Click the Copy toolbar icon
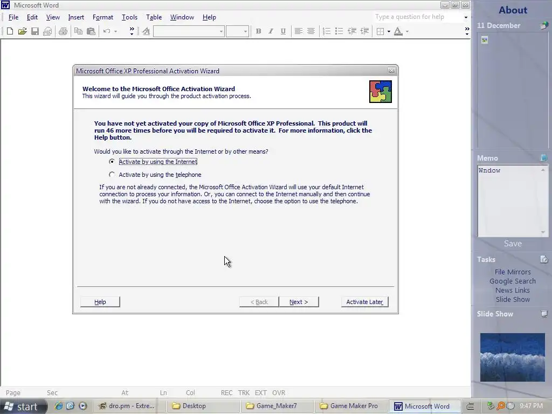The image size is (552, 414). pos(78,31)
